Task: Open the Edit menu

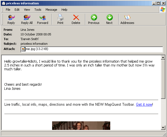Action: [x=17, y=10]
